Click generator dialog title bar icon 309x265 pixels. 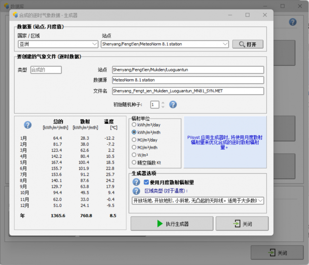point(15,15)
